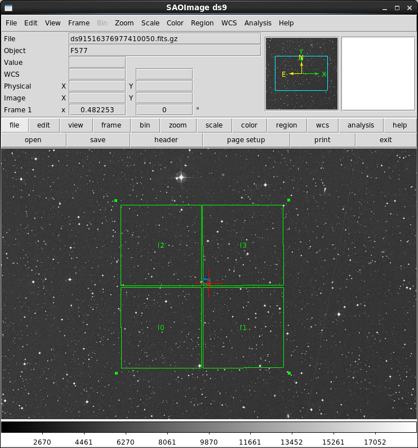This screenshot has width=418, height=448.
Task: Select the zoom tab in button bar
Action: 178,125
